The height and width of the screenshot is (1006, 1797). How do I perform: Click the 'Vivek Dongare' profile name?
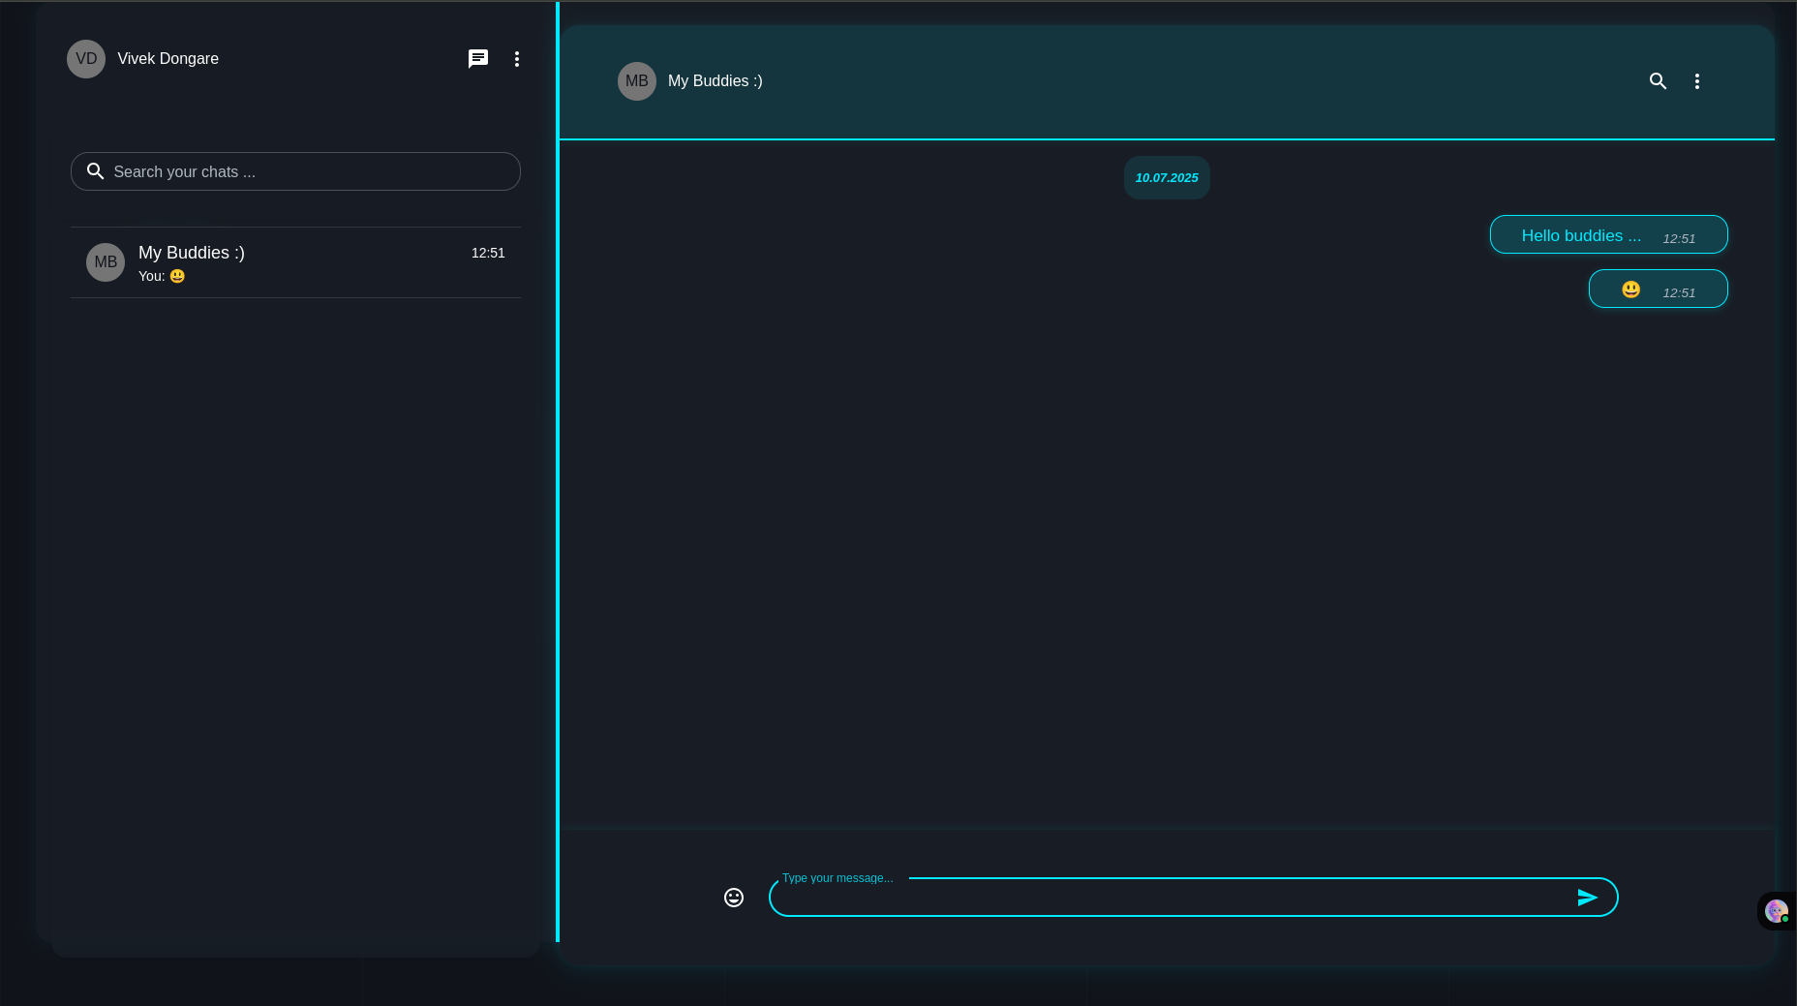click(x=168, y=59)
